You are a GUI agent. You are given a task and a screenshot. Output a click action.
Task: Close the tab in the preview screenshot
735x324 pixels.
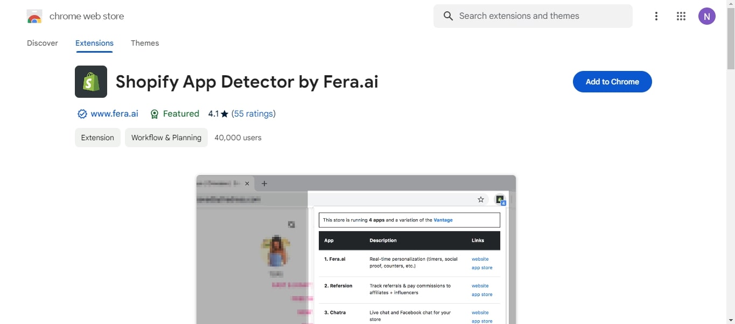point(247,183)
